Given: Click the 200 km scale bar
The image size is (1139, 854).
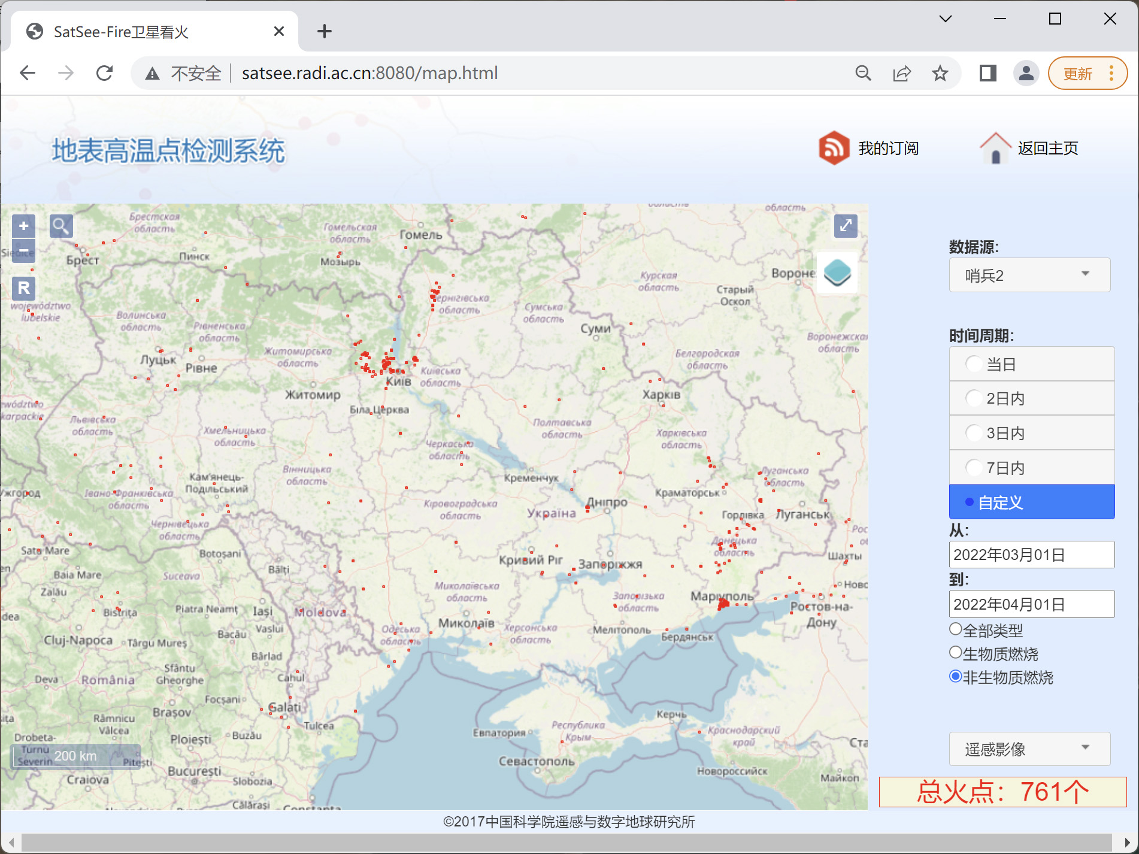Looking at the screenshot, I should click(75, 756).
